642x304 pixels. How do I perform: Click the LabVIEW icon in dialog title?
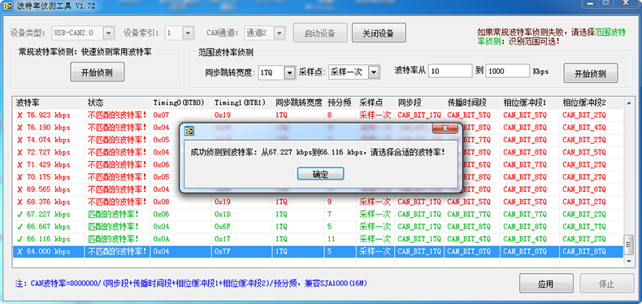click(x=189, y=131)
